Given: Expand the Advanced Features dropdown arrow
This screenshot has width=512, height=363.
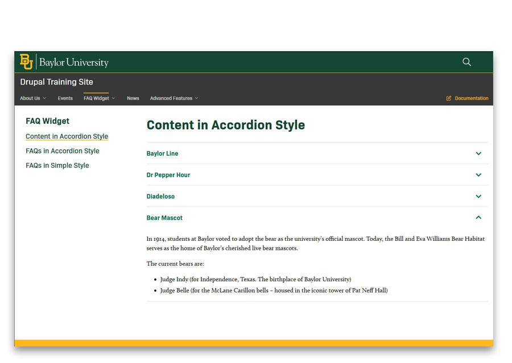Looking at the screenshot, I should tap(197, 98).
